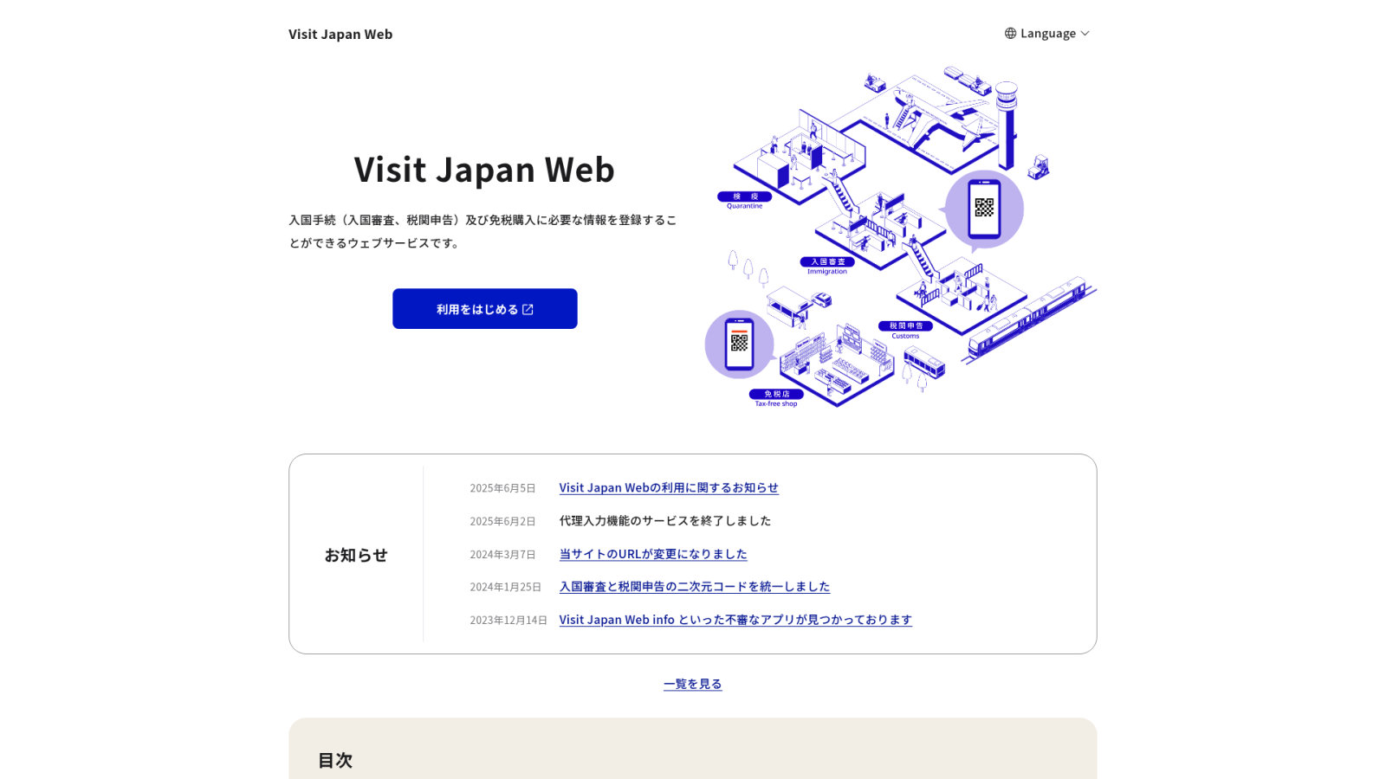Click the 2023年12月14日 date
1386x779 pixels.
(x=508, y=620)
